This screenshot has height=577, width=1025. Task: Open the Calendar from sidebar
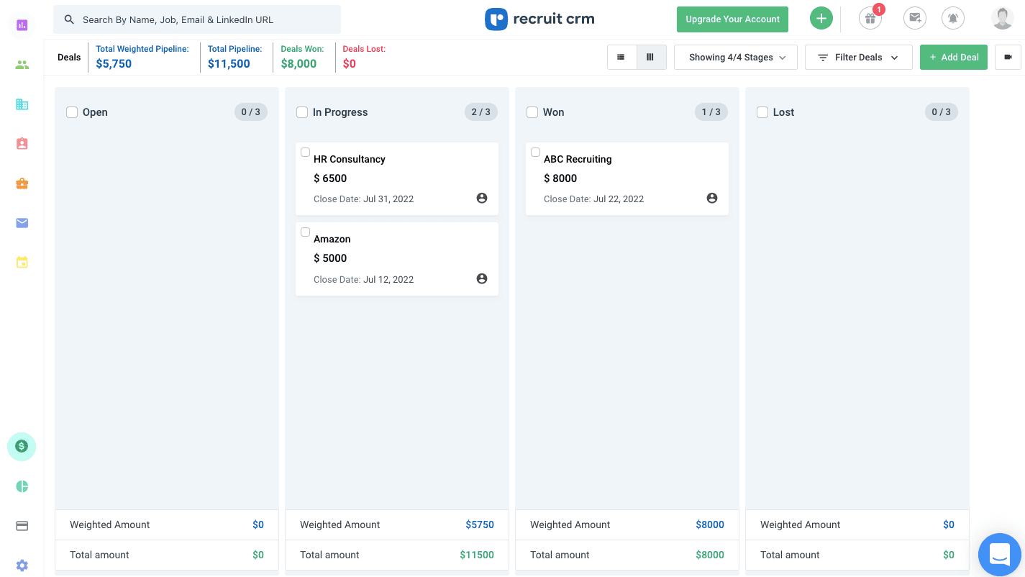[22, 263]
